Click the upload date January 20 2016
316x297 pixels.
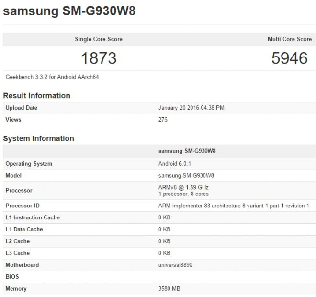coord(191,108)
